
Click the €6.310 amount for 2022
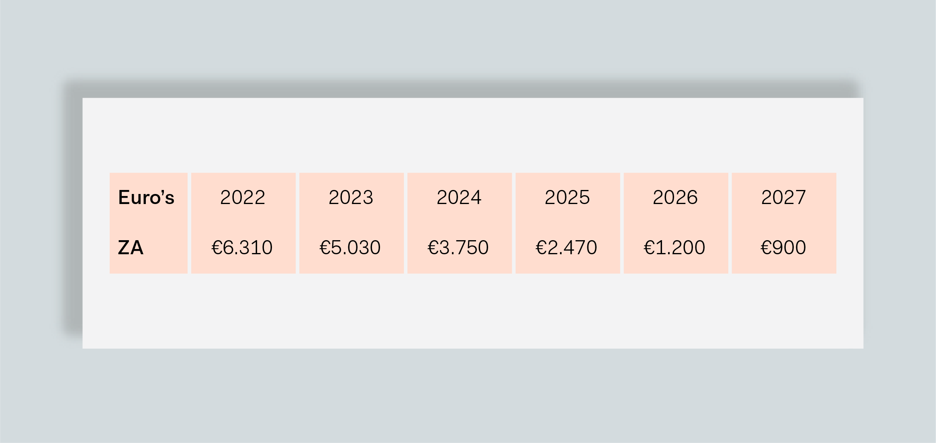click(242, 247)
